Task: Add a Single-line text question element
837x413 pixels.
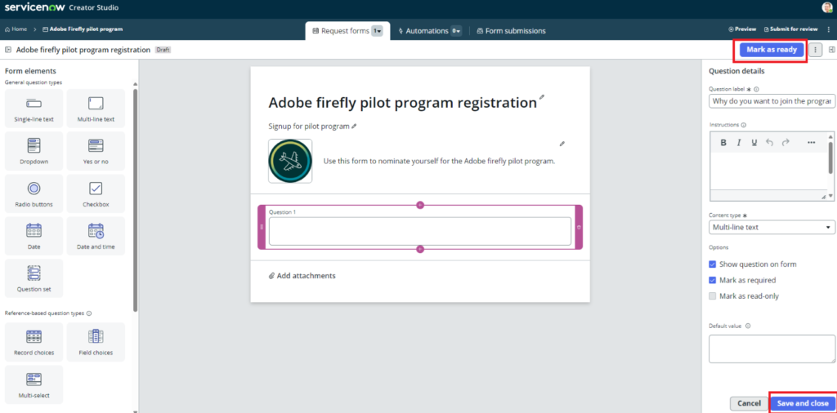Action: pyautogui.click(x=34, y=109)
